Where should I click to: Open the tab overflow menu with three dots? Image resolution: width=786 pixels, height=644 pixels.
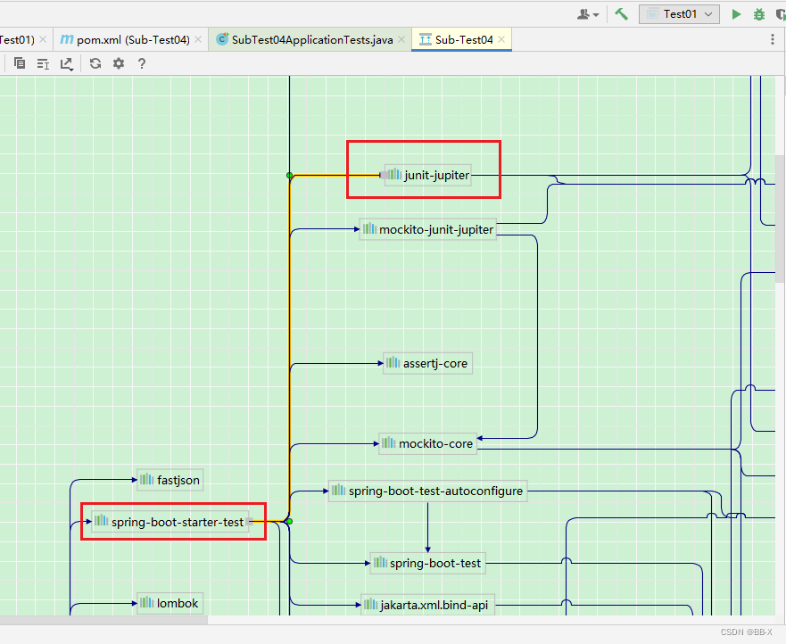[773, 39]
